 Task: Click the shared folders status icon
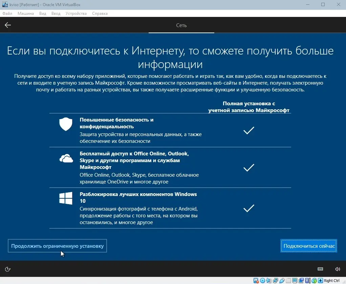tap(288, 281)
